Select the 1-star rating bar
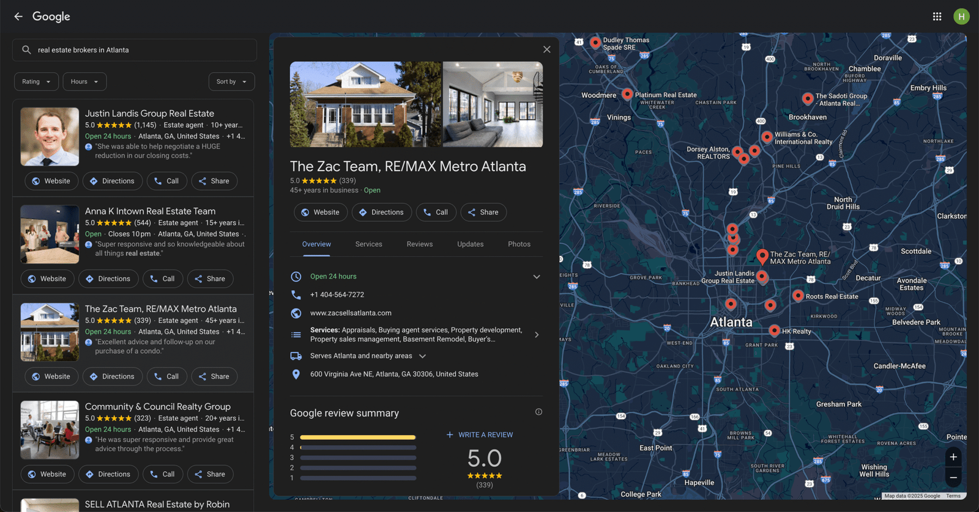 tap(358, 478)
